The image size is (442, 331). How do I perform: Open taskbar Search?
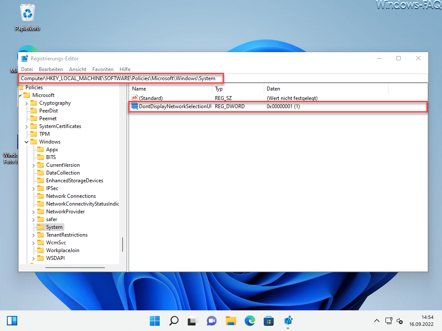174,321
